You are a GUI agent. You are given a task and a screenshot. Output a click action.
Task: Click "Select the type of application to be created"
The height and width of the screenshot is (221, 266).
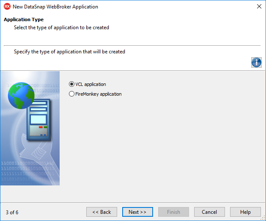(x=61, y=28)
